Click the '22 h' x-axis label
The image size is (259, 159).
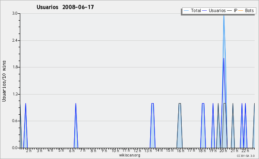click(245, 151)
